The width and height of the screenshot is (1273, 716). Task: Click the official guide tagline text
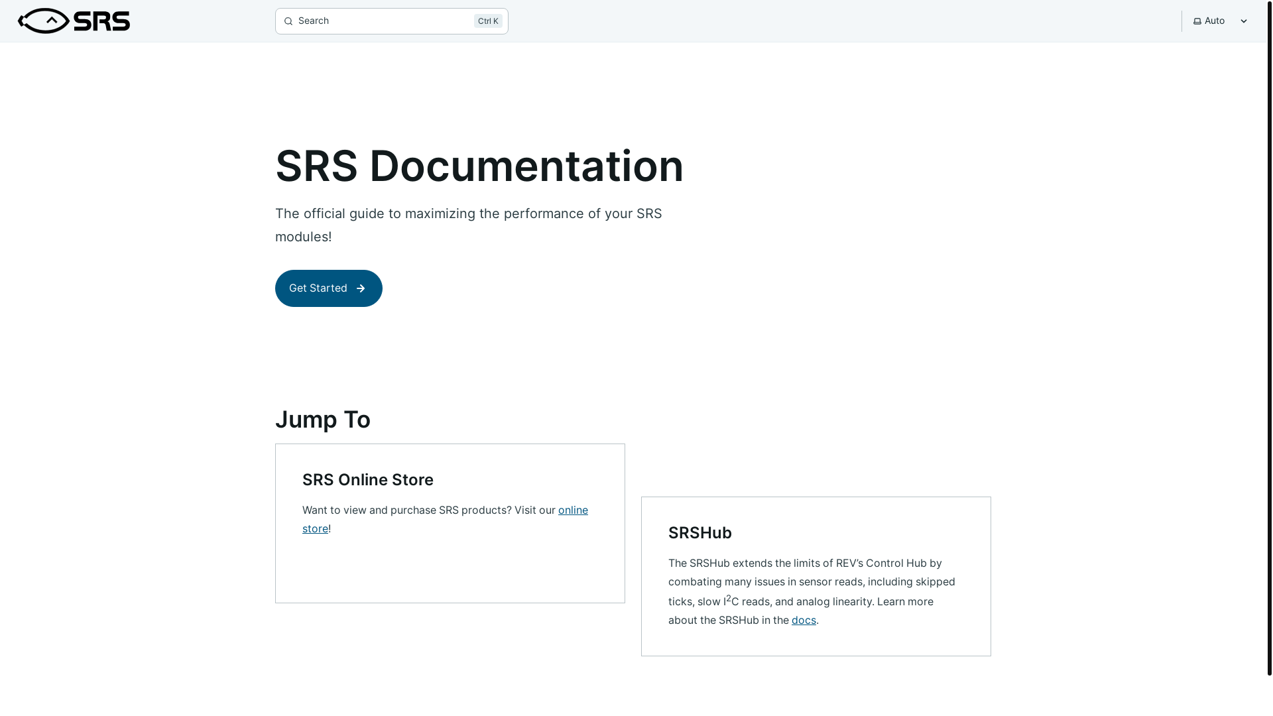pyautogui.click(x=469, y=225)
